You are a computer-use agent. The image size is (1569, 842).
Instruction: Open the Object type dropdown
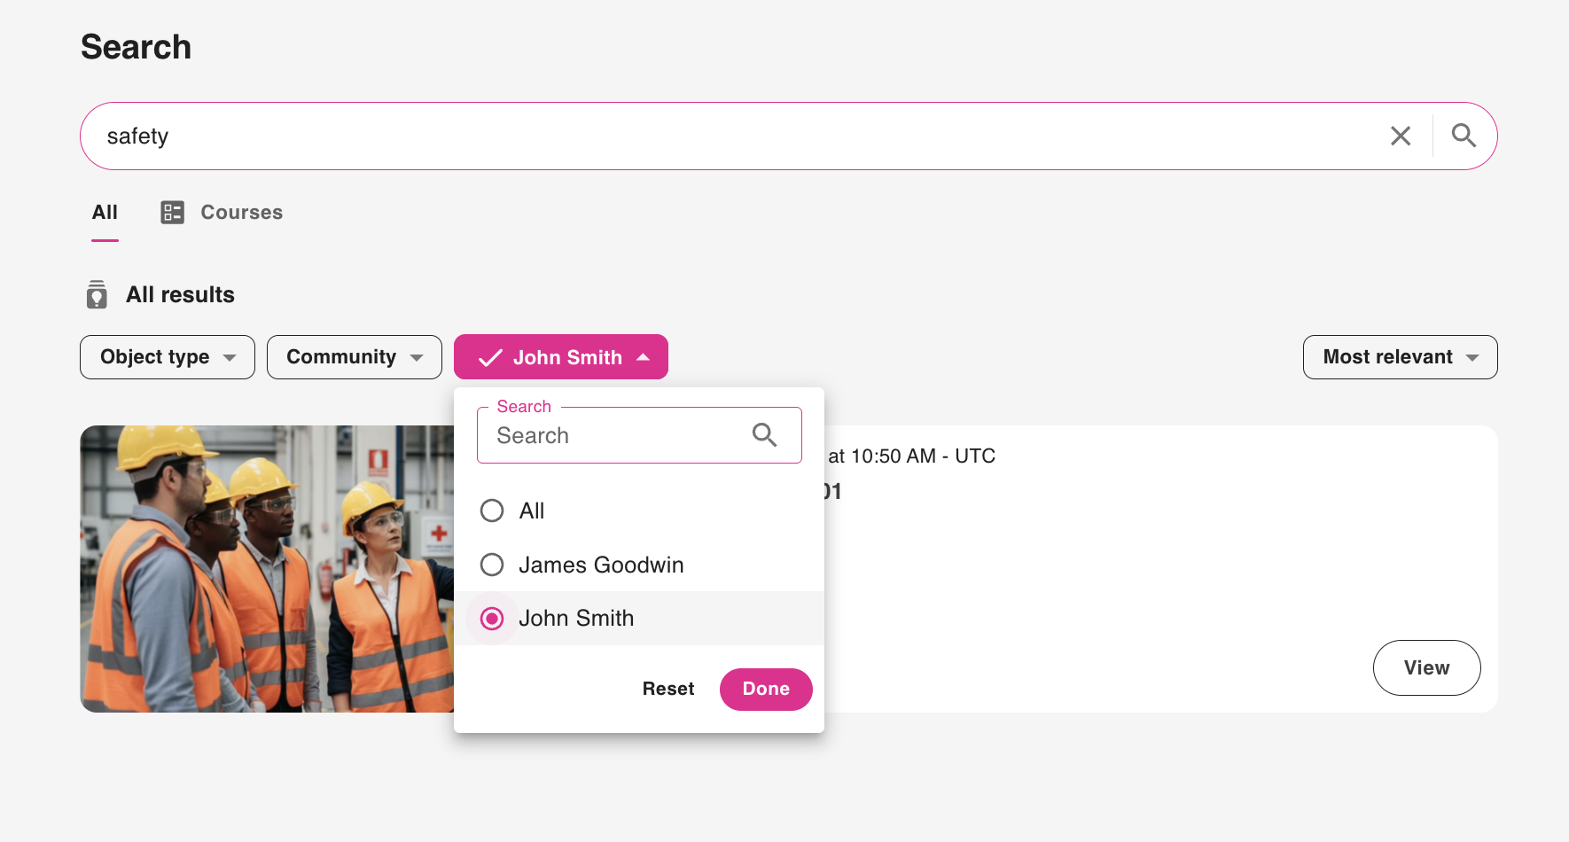(x=168, y=357)
